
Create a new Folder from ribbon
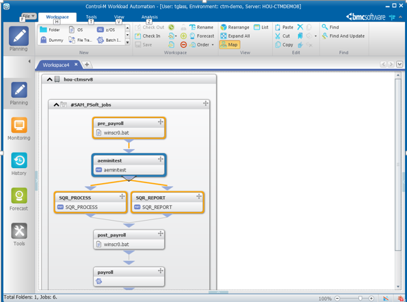[50, 30]
